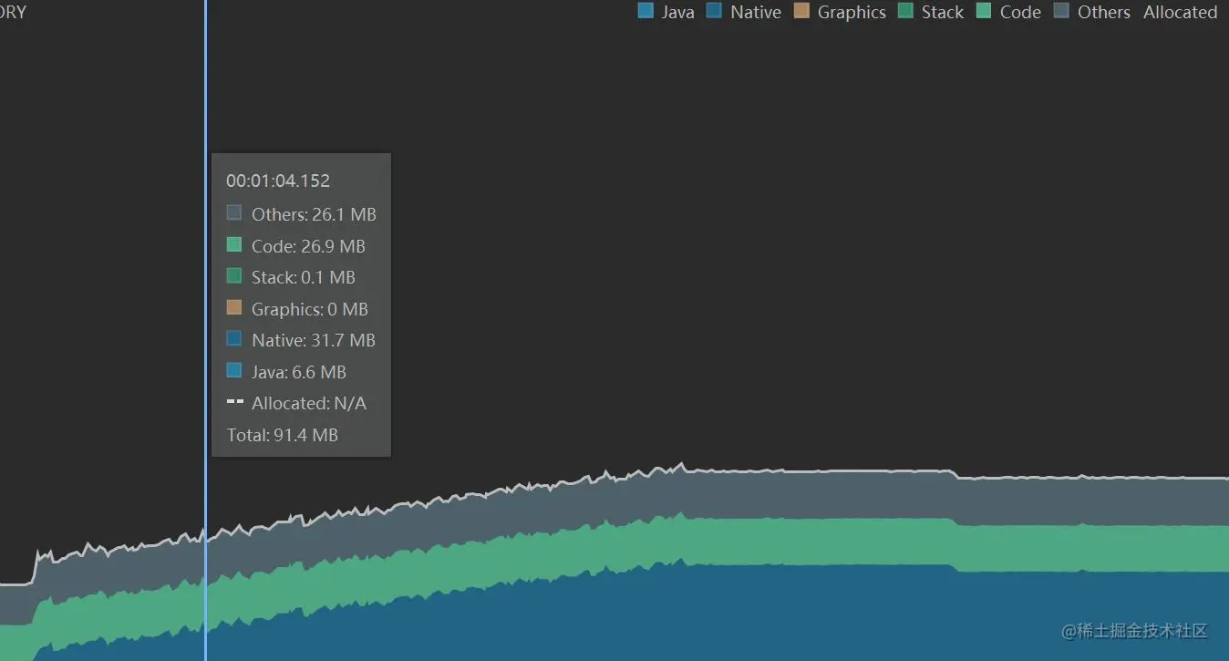
Task: Click the Others legend swatch at top
Action: [1061, 11]
